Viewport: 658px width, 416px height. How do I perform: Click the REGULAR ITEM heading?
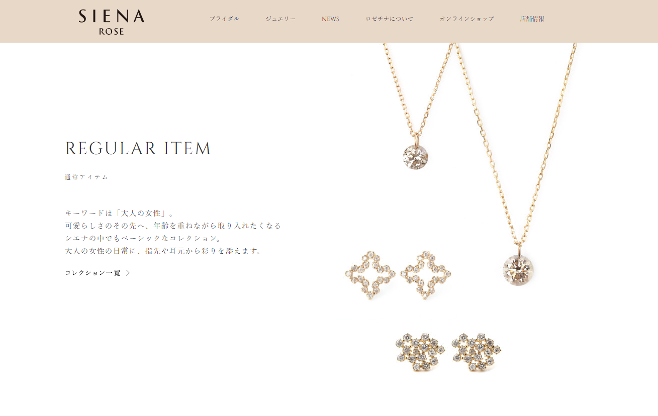pyautogui.click(x=138, y=149)
